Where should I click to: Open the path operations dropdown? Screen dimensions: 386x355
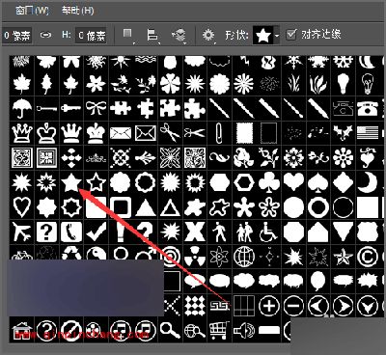128,35
